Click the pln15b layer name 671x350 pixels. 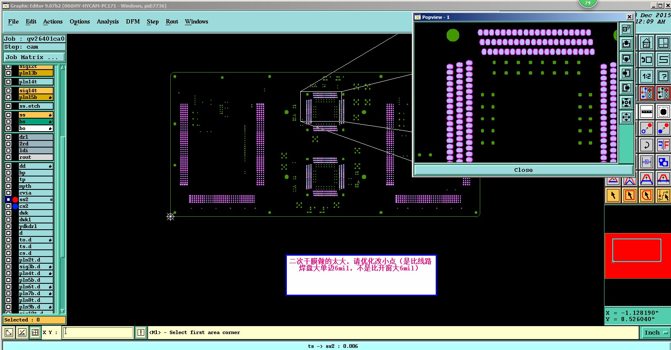[x=36, y=97]
